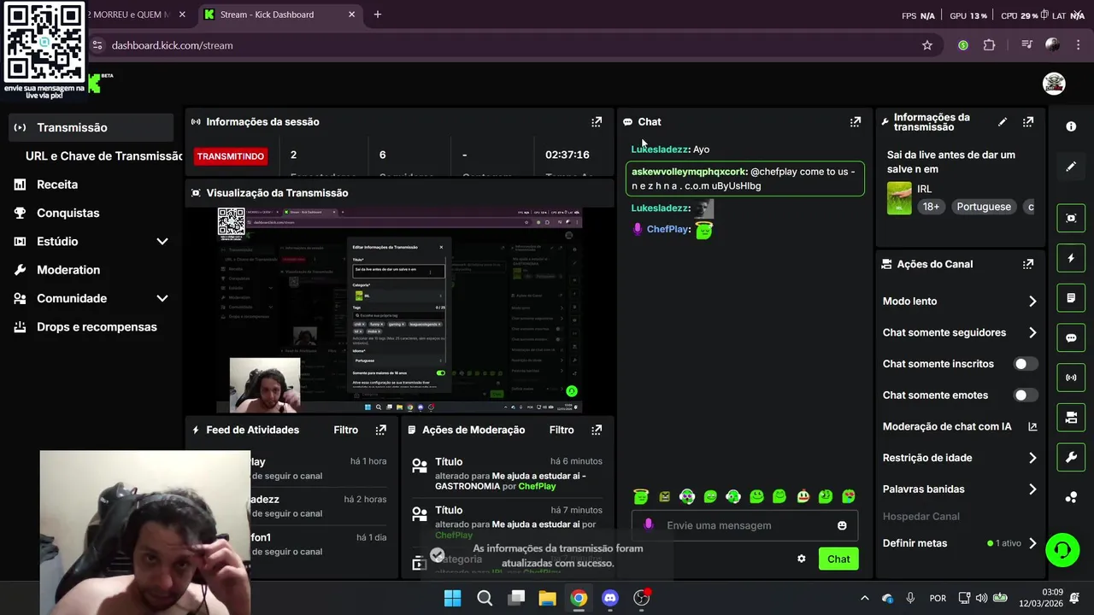Expand the Comunidade sidebar section
The image size is (1094, 615).
click(x=162, y=298)
